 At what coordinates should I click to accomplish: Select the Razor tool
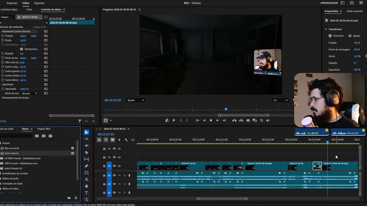[x=87, y=152]
